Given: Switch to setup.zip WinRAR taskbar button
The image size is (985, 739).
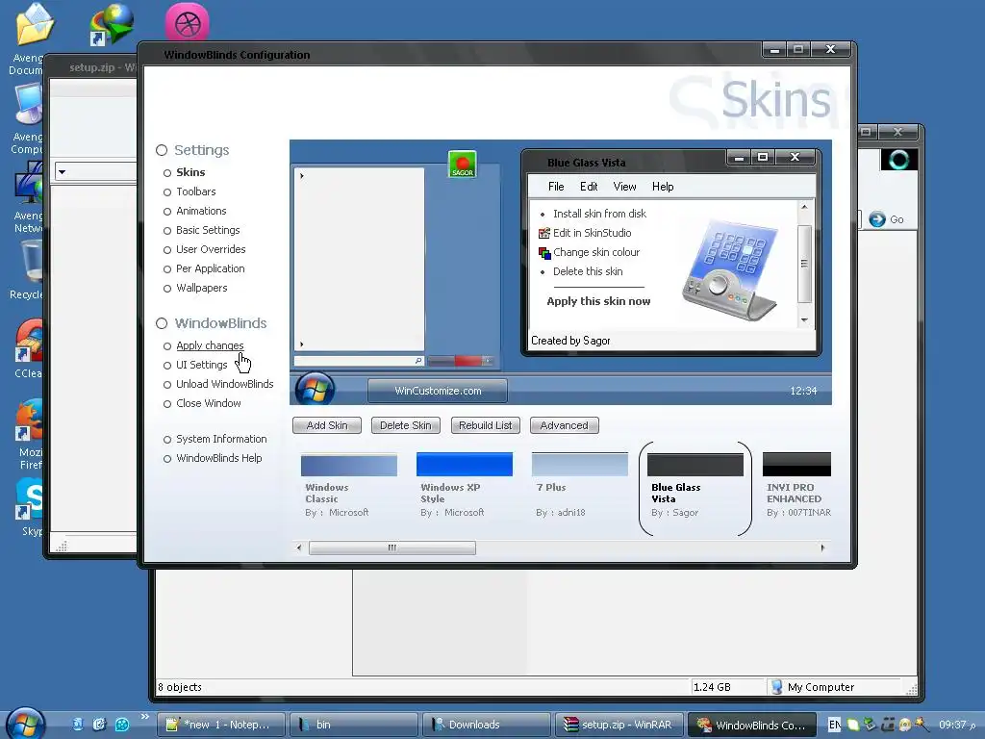Looking at the screenshot, I should tap(619, 725).
